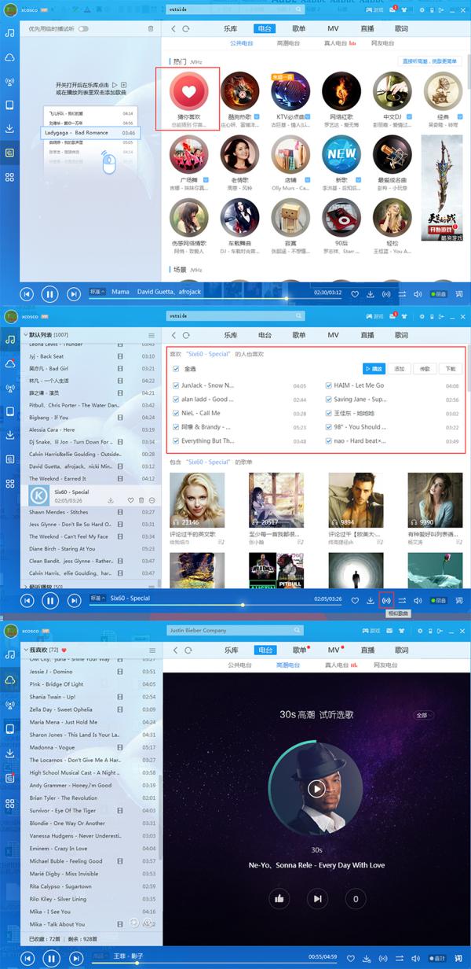
Task: Open the 全部 dropdown in 30s高潮 panel
Action: click(x=423, y=715)
